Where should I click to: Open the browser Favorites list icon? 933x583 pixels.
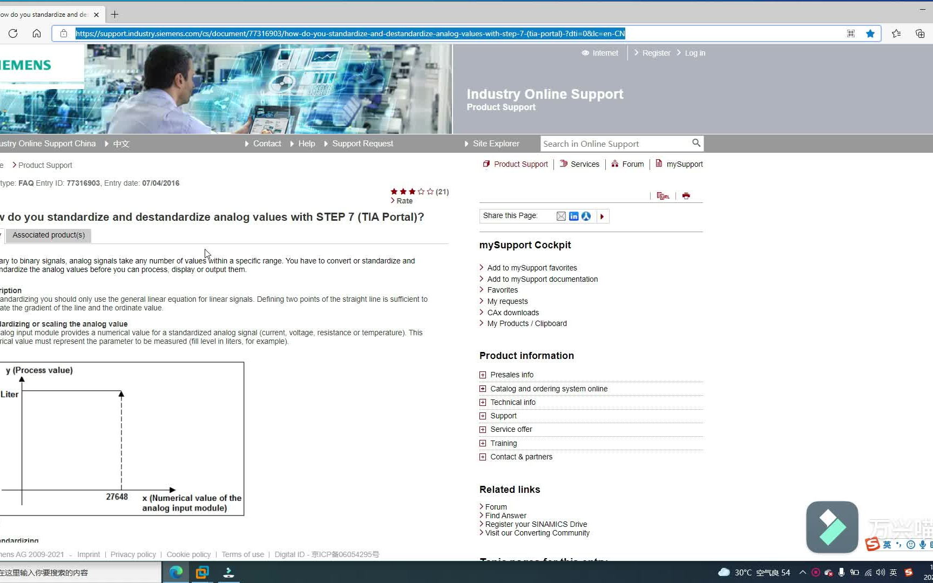tap(896, 33)
